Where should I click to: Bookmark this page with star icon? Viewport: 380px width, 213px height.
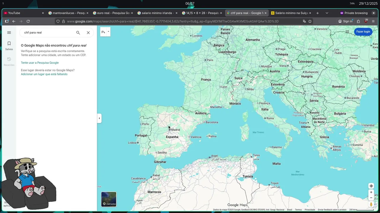click(x=310, y=21)
